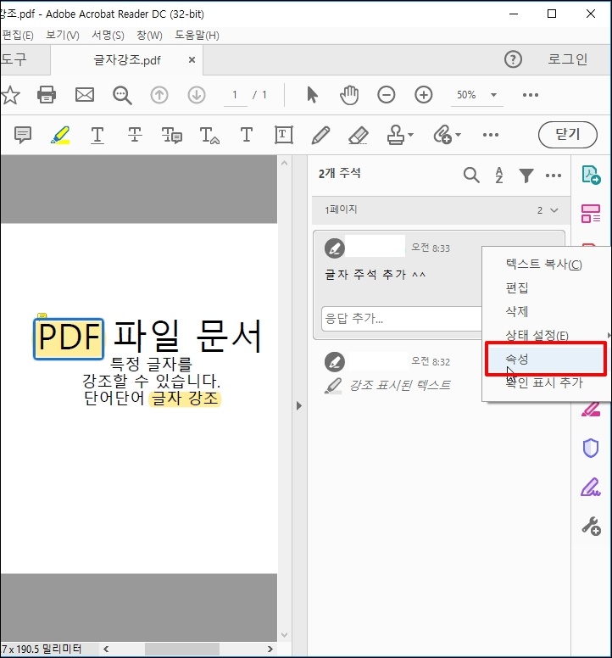Go to previous page arrow
The height and width of the screenshot is (658, 612).
tap(159, 95)
